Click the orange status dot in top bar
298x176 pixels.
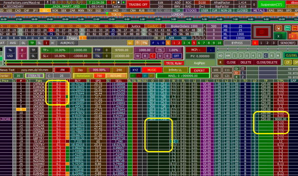114,2
